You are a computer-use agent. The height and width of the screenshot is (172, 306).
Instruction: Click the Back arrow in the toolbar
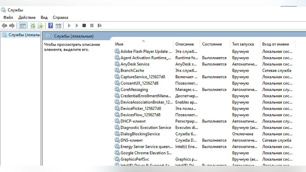coord(4,25)
